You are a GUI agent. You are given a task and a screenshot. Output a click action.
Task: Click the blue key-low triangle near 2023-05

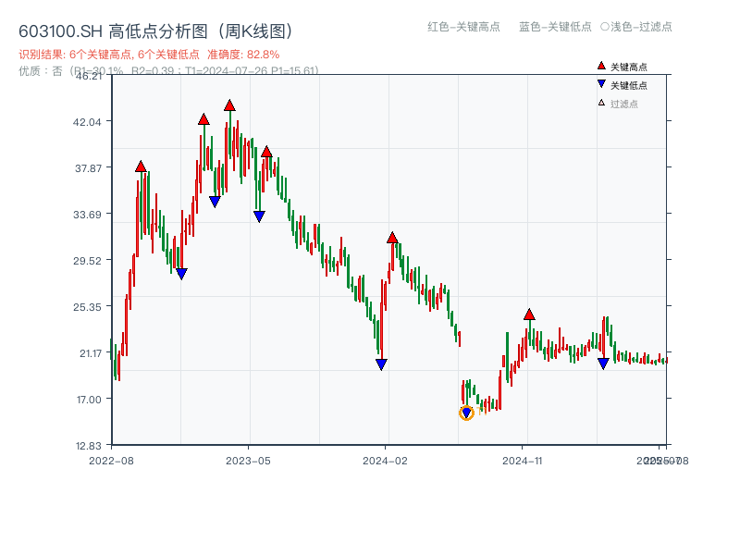click(260, 216)
